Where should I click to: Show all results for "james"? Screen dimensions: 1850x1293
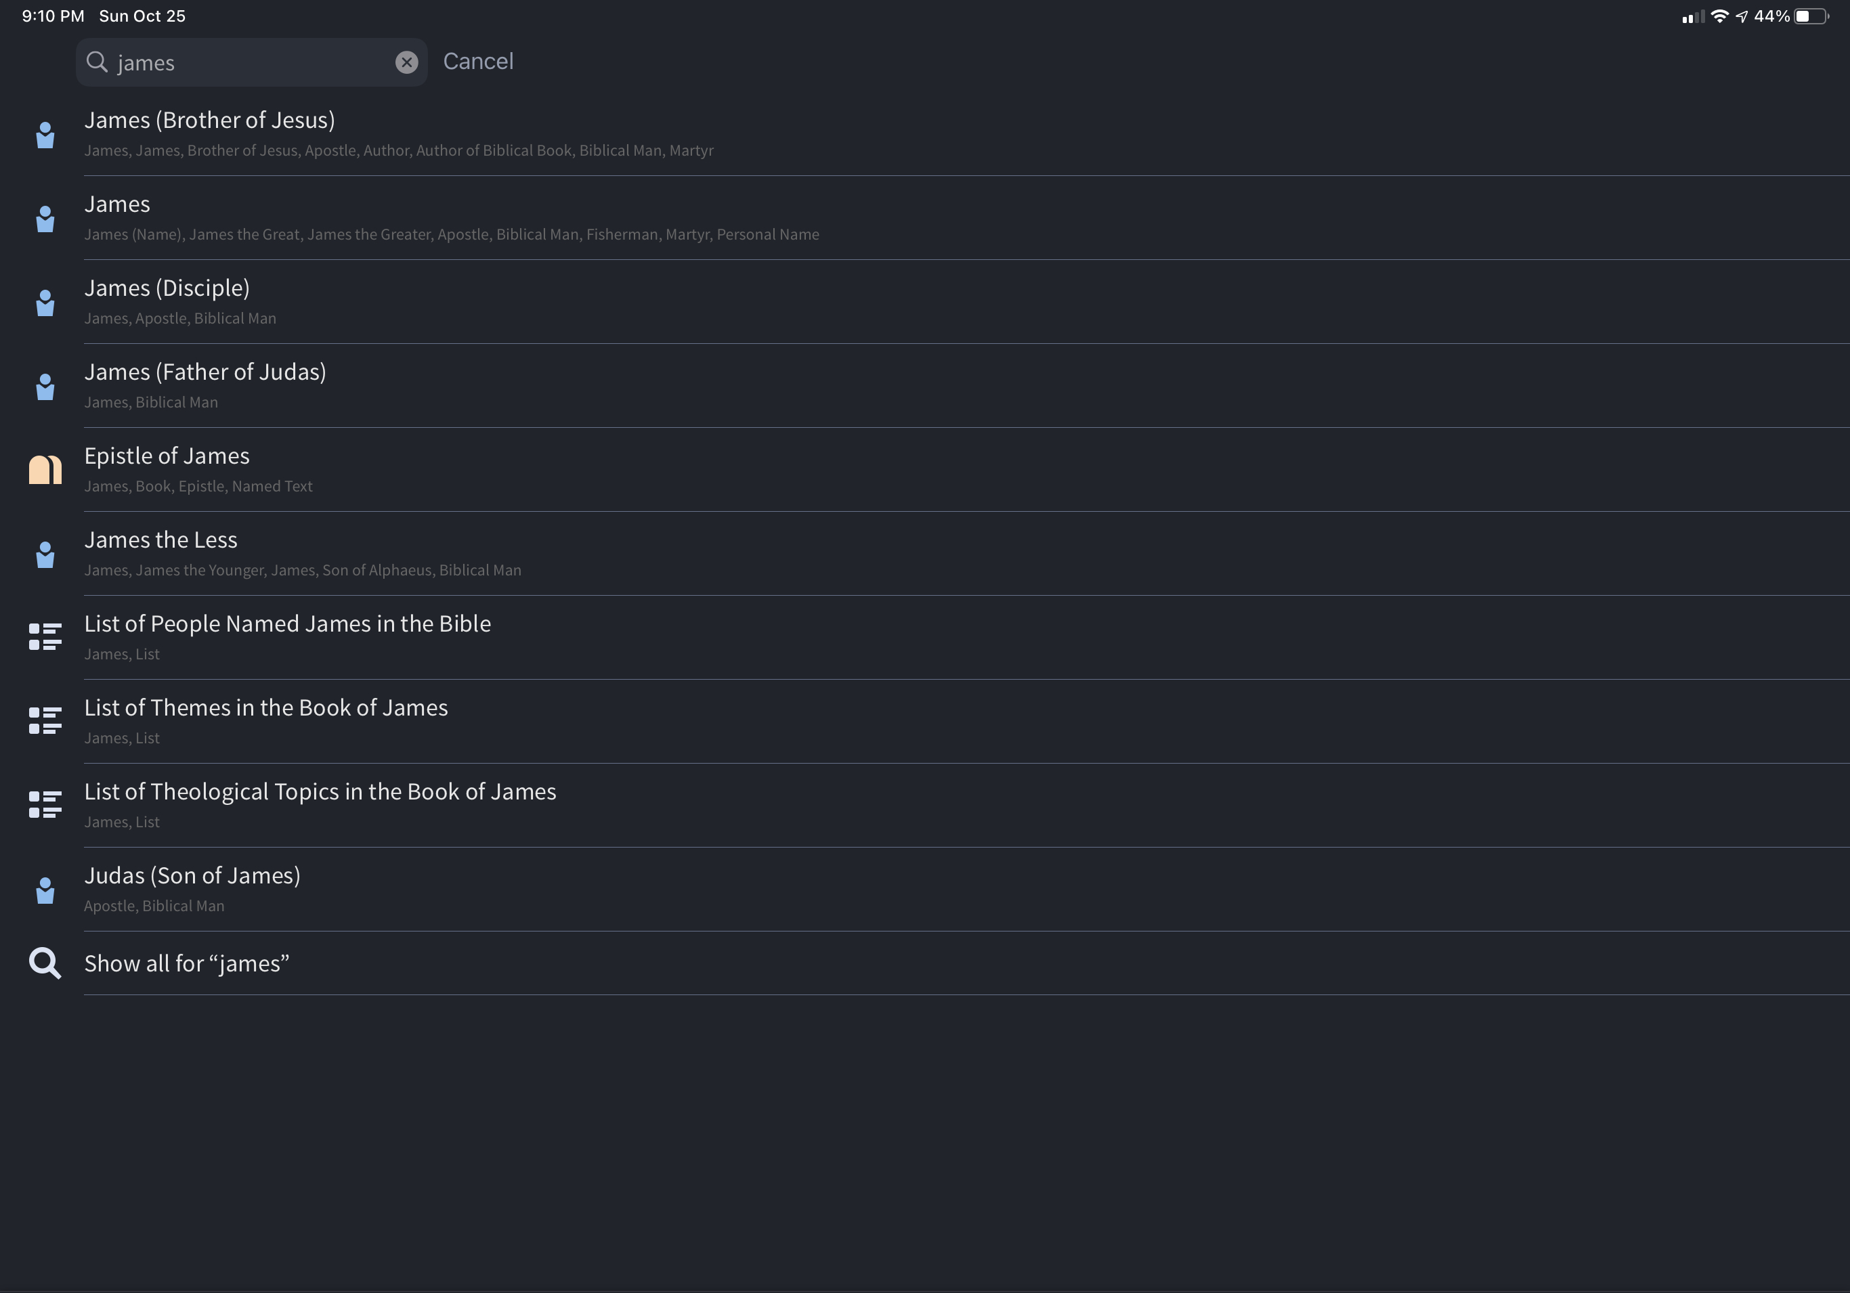186,963
